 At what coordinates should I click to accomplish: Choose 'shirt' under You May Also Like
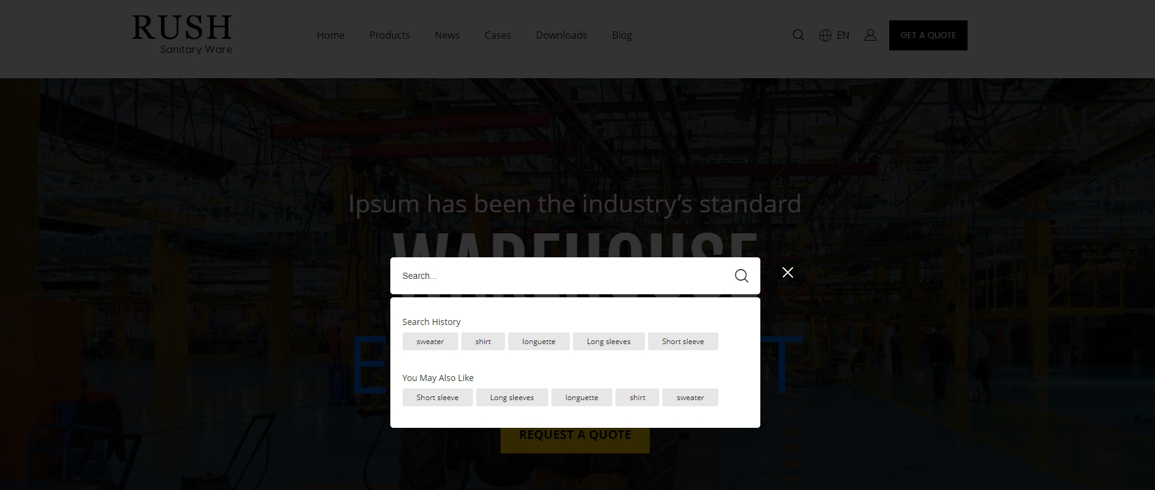pos(638,398)
